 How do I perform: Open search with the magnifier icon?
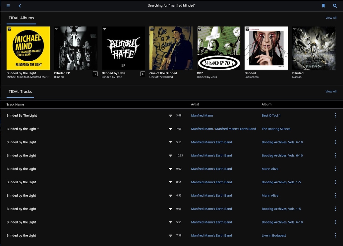click(x=335, y=6)
